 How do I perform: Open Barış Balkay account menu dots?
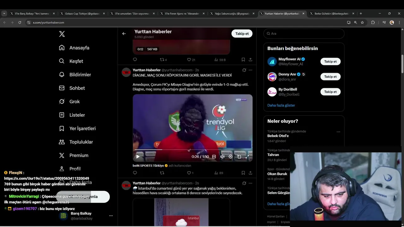point(111,216)
